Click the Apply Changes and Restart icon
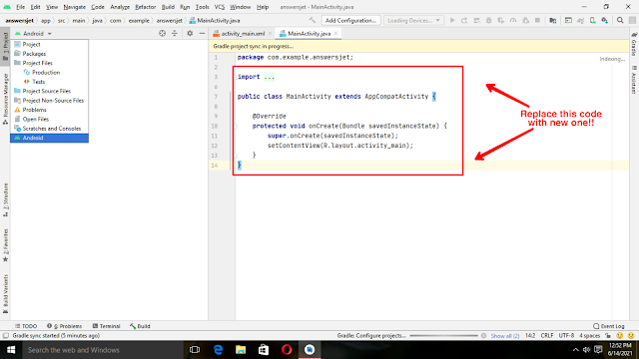 point(464,20)
